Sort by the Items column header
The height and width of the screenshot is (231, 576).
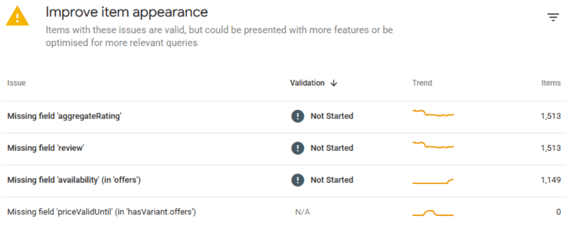click(x=551, y=83)
